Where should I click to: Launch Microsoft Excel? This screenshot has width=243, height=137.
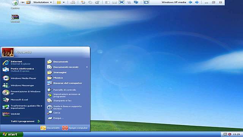23,100
